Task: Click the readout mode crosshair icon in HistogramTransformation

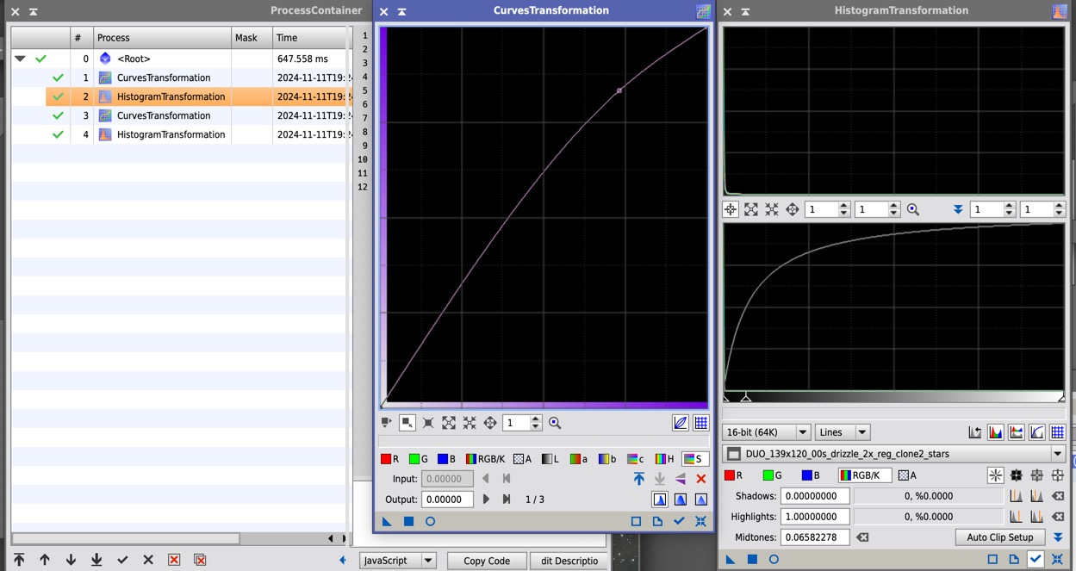Action: 731,209
